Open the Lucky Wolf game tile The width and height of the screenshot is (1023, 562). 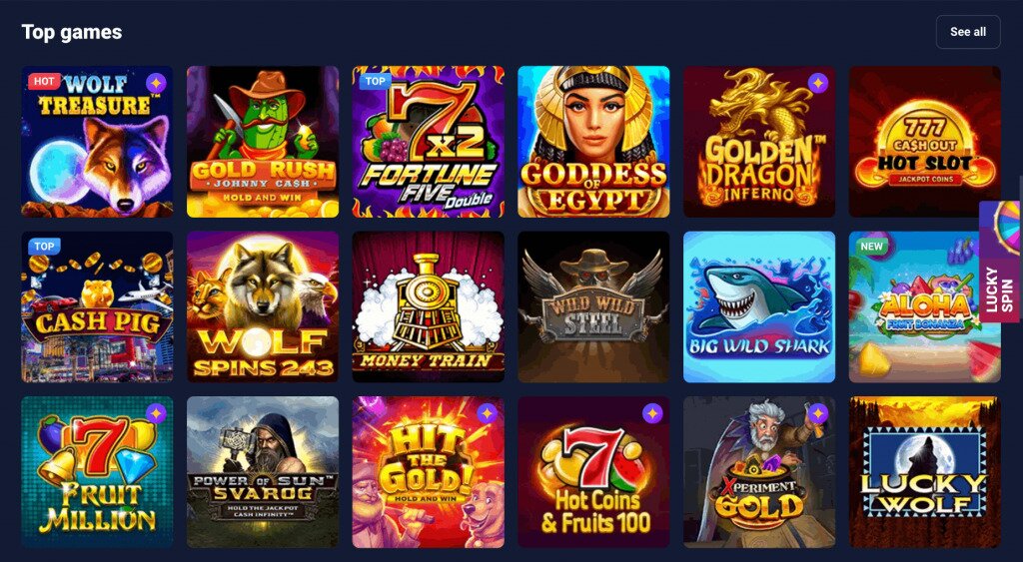click(924, 472)
